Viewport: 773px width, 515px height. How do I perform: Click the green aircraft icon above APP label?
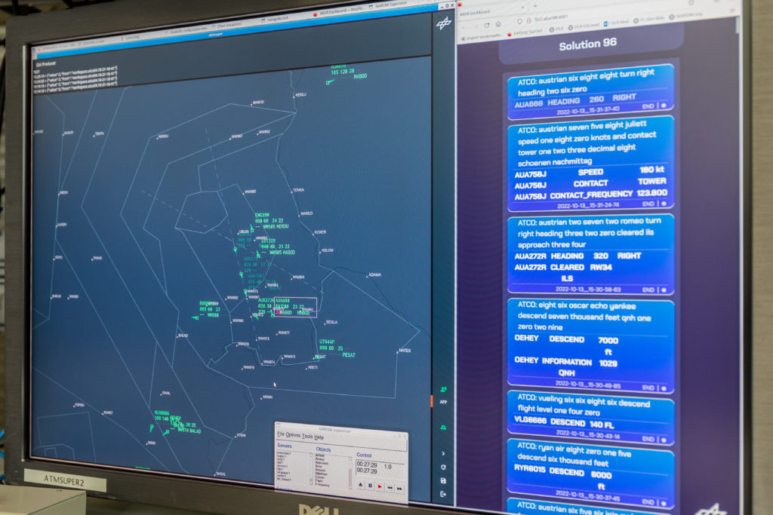(443, 389)
